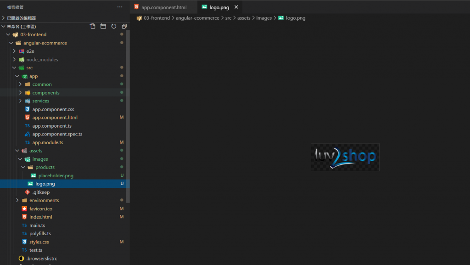470x265 pixels.
Task: Click logo.png in the breadcrumb path
Action: (x=296, y=18)
